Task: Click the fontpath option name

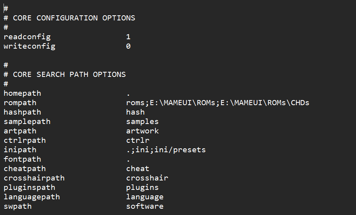Action: pyautogui.click(x=22, y=159)
